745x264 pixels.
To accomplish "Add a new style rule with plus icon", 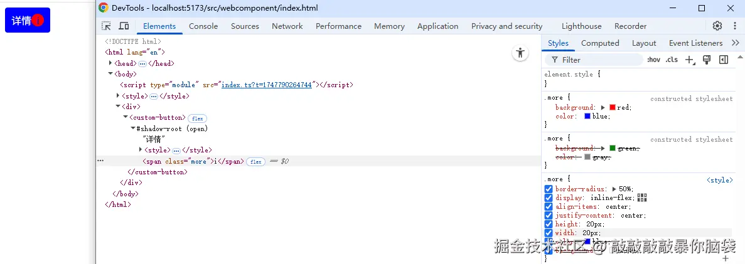I will click(x=689, y=60).
